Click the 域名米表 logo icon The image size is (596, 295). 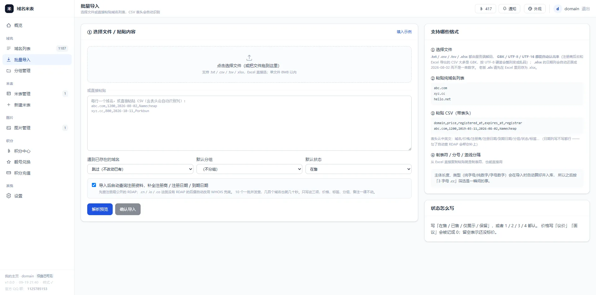(x=9, y=9)
